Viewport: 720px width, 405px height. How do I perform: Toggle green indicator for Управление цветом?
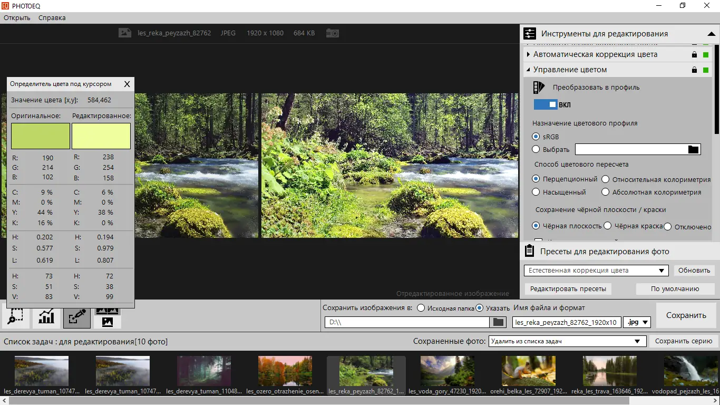tap(706, 70)
